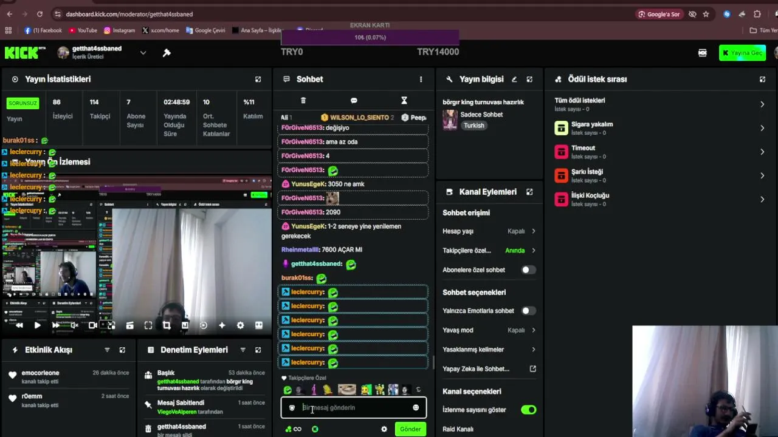Expand the Ödül istek sırası panel

[x=762, y=79]
